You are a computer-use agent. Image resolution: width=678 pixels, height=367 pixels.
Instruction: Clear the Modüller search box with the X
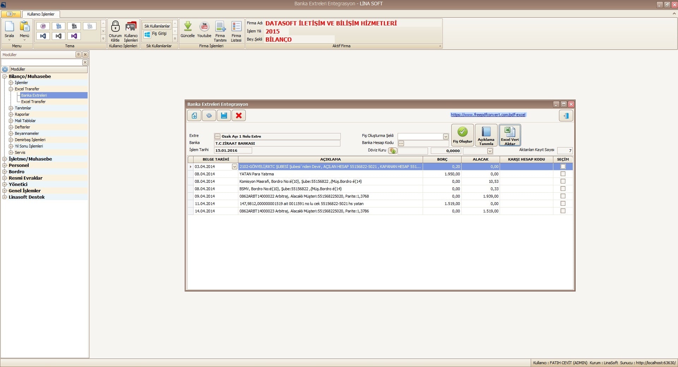pyautogui.click(x=85, y=62)
